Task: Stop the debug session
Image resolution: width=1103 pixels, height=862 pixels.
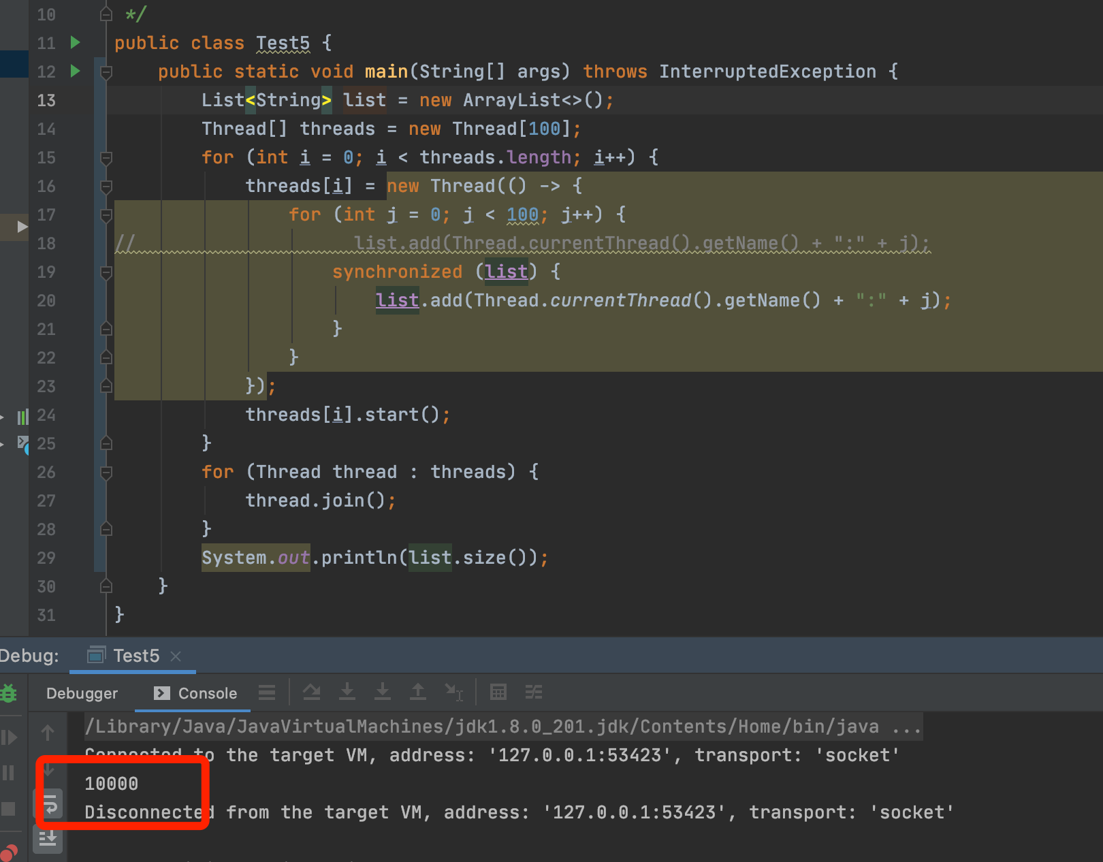Action: [x=9, y=808]
